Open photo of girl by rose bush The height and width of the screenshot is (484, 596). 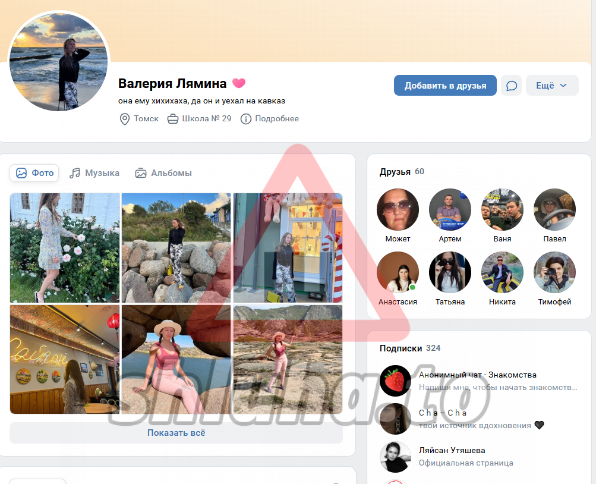pyautogui.click(x=65, y=247)
